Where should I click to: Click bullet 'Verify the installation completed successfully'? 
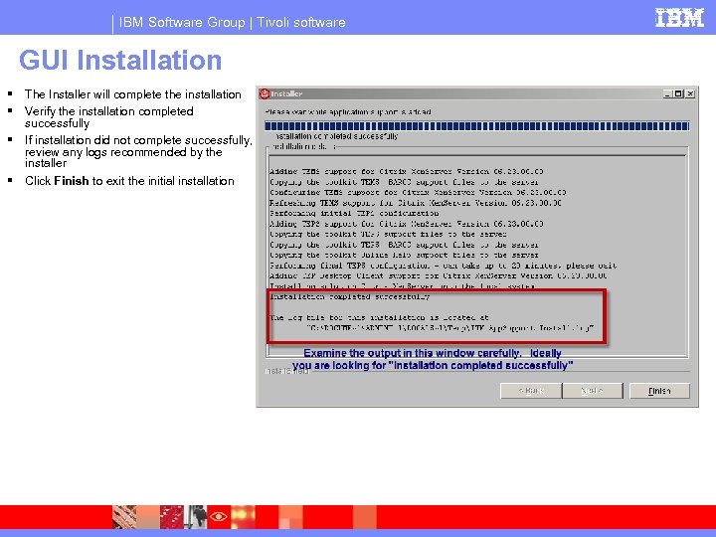coord(109,117)
